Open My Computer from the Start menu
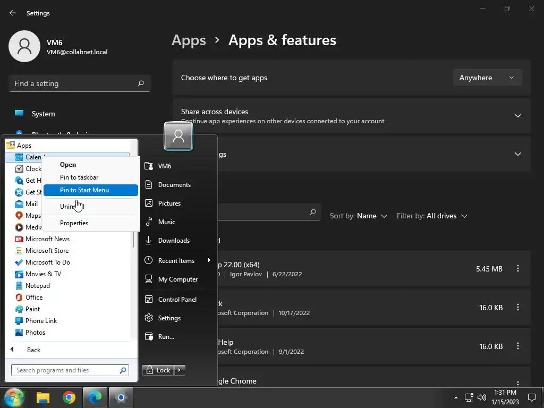Image resolution: width=544 pixels, height=408 pixels. click(177, 279)
